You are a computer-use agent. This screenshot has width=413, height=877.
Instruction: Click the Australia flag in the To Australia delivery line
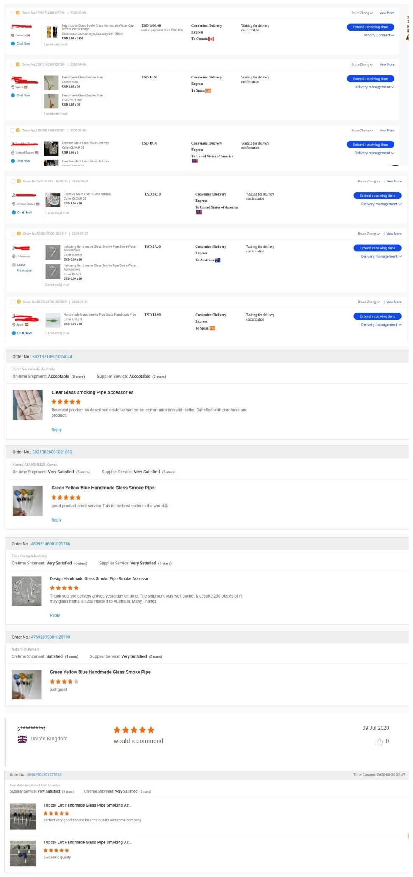218,260
